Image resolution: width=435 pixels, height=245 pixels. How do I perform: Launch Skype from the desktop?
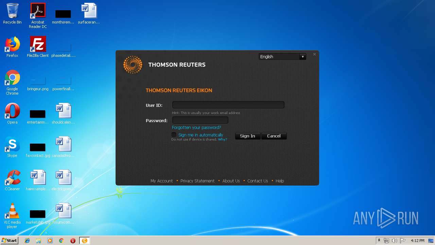(x=12, y=147)
